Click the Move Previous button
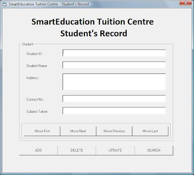Viewport: 194px width, 175px height. click(114, 131)
